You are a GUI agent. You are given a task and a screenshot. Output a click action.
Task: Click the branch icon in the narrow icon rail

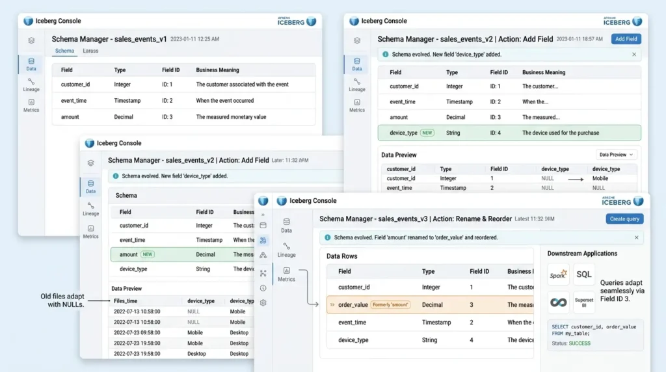(x=263, y=274)
